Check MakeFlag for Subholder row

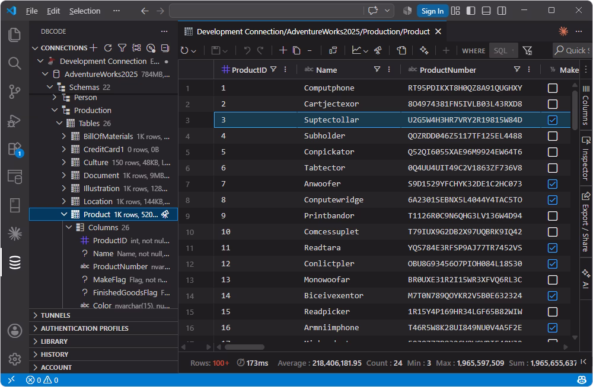pos(553,136)
